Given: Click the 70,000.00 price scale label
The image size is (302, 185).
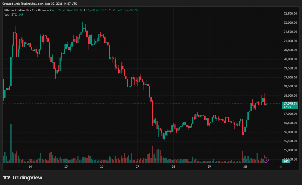Looking at the screenshot, I should point(290,59).
